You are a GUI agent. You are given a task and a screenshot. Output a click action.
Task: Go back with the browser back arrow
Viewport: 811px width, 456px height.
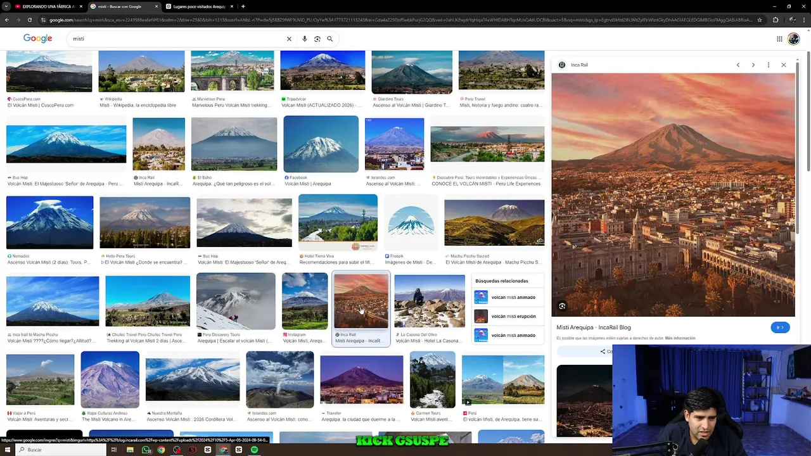pos(7,20)
